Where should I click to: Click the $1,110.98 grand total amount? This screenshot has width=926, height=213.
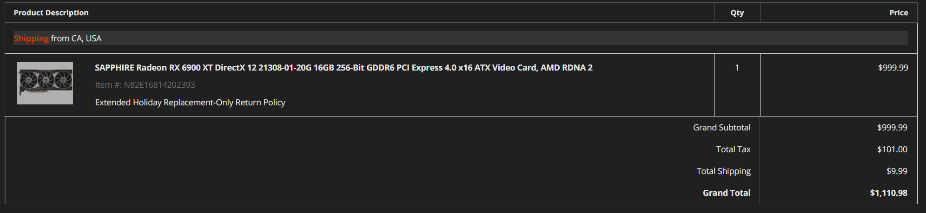[888, 193]
